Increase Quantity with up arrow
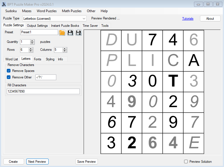Screen dimensions: 224x167 coord(32,41)
